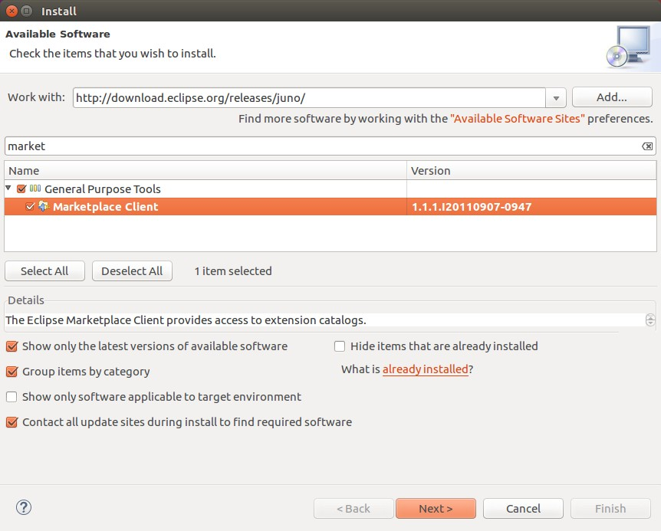Open the help question mark icon

point(24,507)
